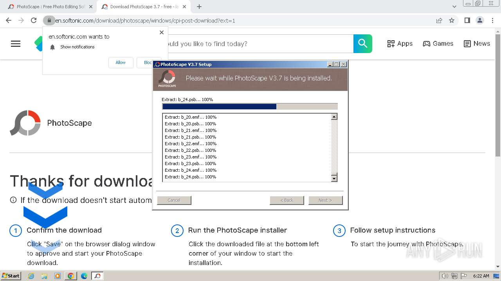The height and width of the screenshot is (281, 501).
Task: Click the Back button in setup
Action: 287,200
